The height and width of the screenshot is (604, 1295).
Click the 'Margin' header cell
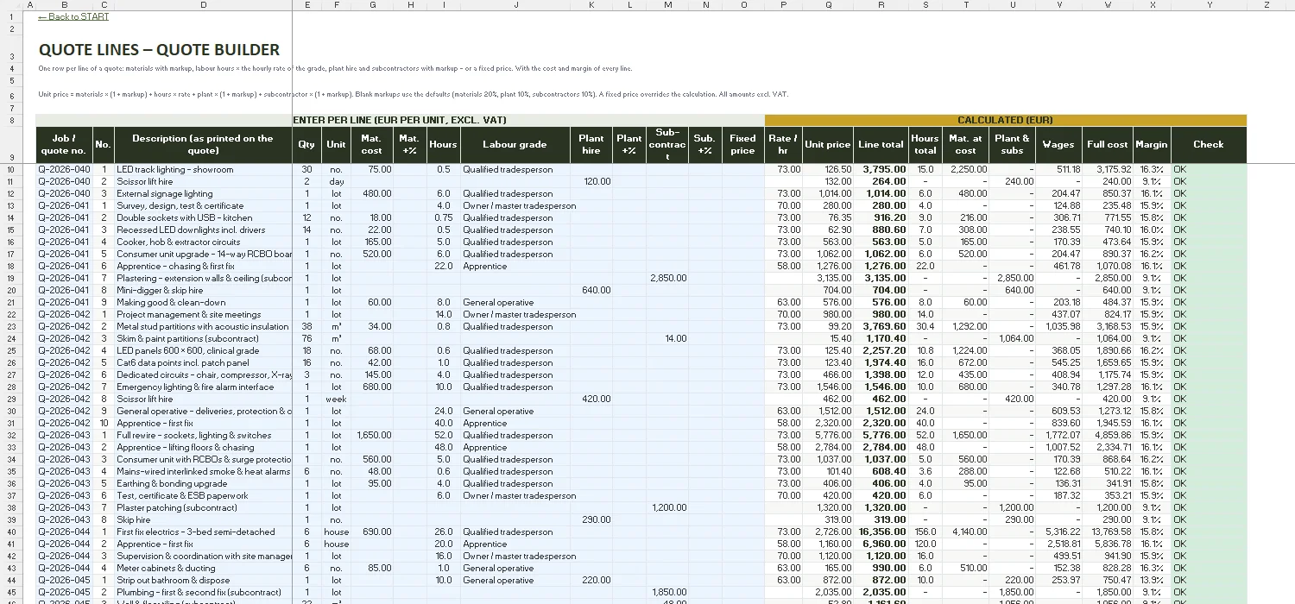pyautogui.click(x=1152, y=144)
